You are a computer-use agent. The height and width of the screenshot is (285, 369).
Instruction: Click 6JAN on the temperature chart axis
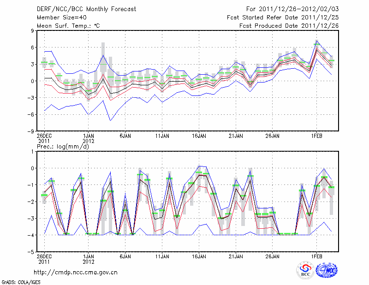pyautogui.click(x=125, y=136)
